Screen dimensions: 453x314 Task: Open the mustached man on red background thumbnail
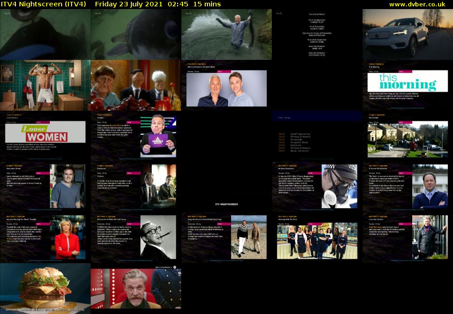coord(136,289)
